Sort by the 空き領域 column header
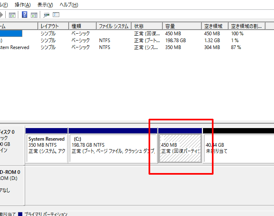The height and width of the screenshot is (216, 274). click(215, 26)
